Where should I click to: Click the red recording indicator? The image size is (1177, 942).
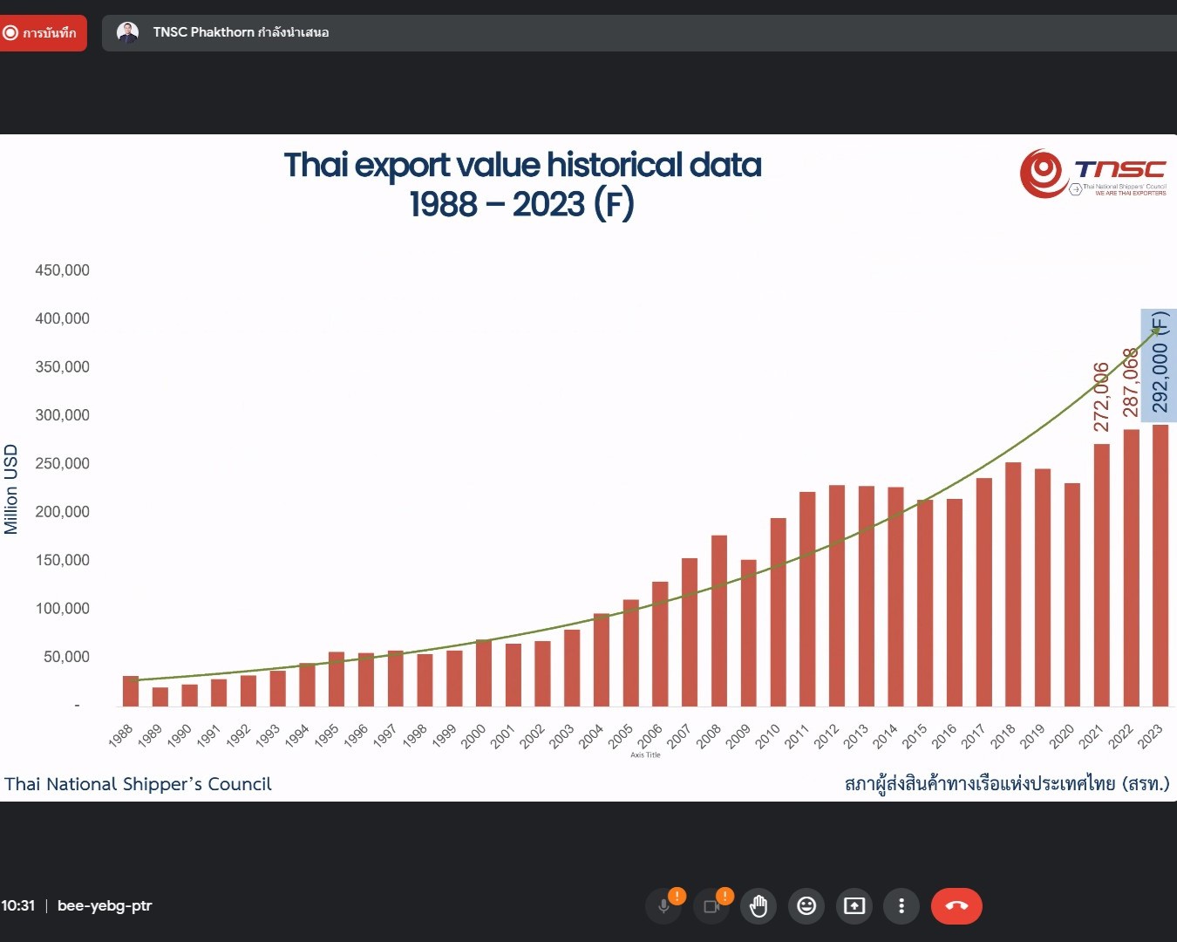(43, 33)
